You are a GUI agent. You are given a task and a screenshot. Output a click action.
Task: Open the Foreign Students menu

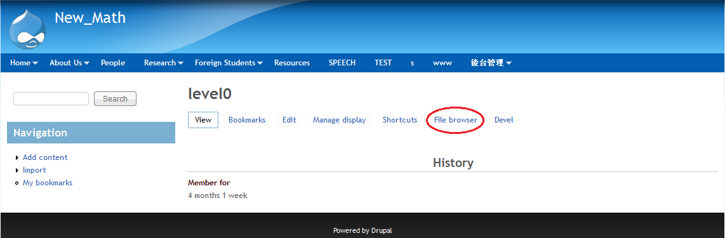[225, 63]
